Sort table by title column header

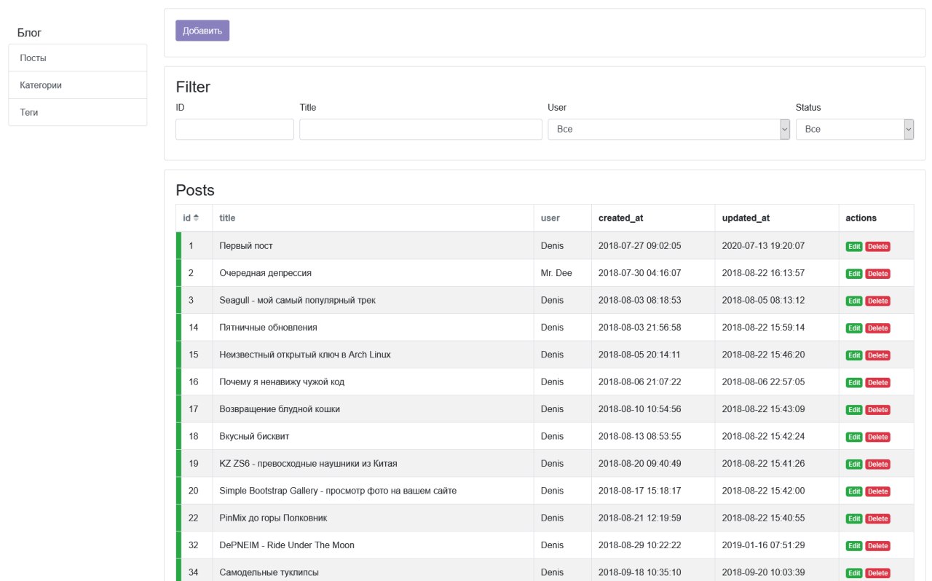[227, 218]
